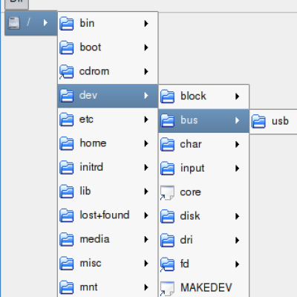The height and width of the screenshot is (297, 297).
Task: Click the fd symlink folder icon
Action: (167, 264)
